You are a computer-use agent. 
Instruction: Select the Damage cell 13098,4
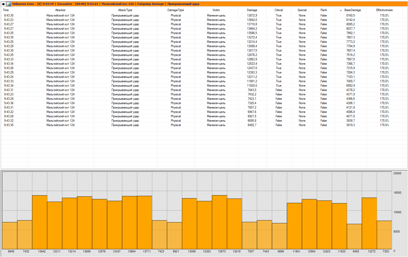252,46
